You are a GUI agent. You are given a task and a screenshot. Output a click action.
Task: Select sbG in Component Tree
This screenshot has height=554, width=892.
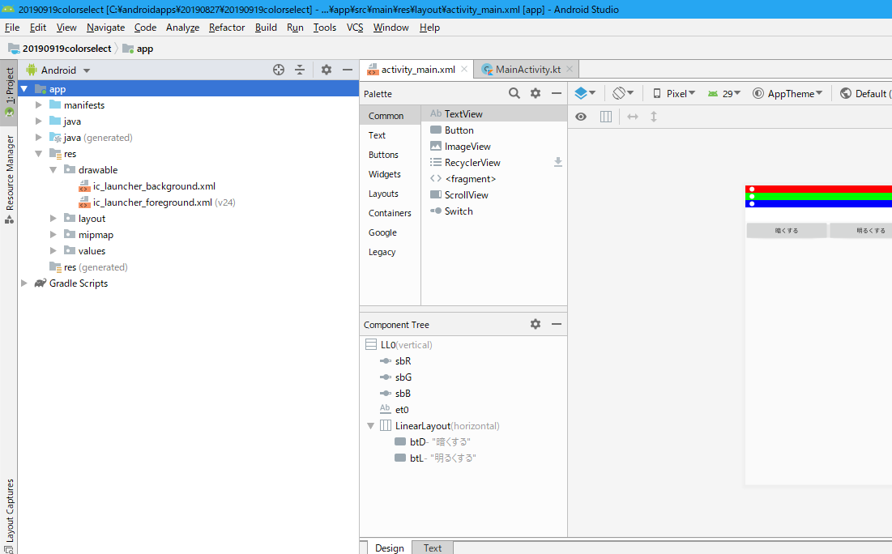403,377
